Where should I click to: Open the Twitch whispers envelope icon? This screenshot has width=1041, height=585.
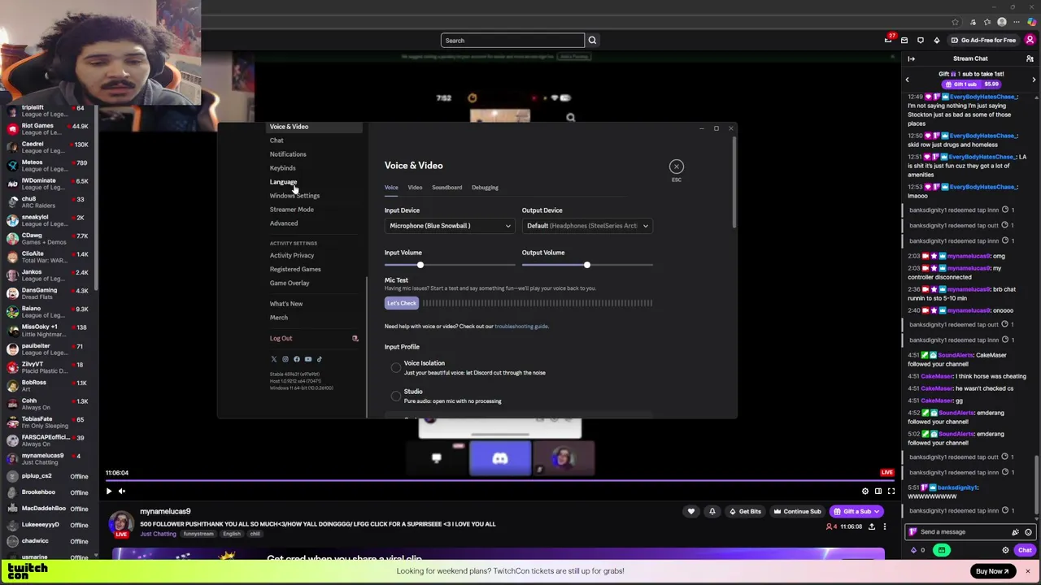click(x=904, y=40)
